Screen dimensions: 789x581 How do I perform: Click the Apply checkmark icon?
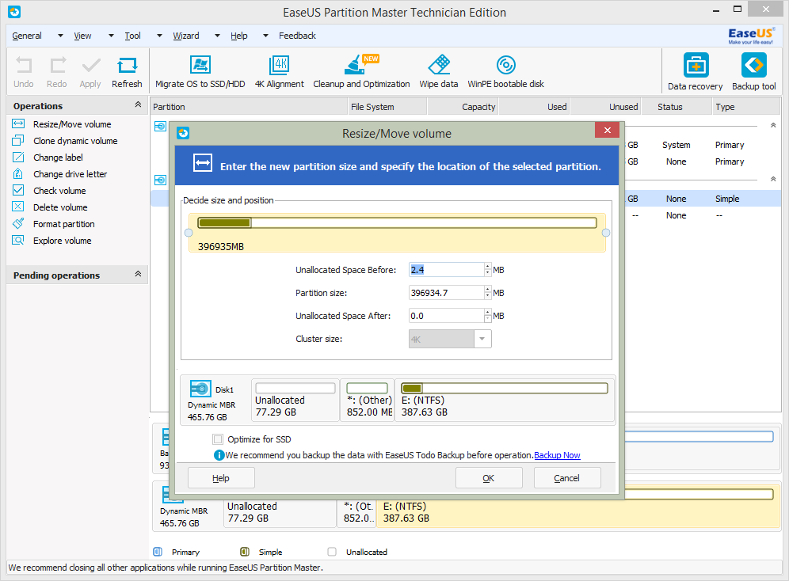point(90,66)
